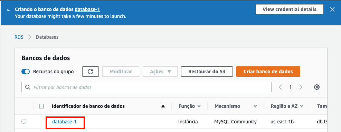Toggle the select-all header checkbox
341x132 pixels.
pyautogui.click(x=41, y=106)
